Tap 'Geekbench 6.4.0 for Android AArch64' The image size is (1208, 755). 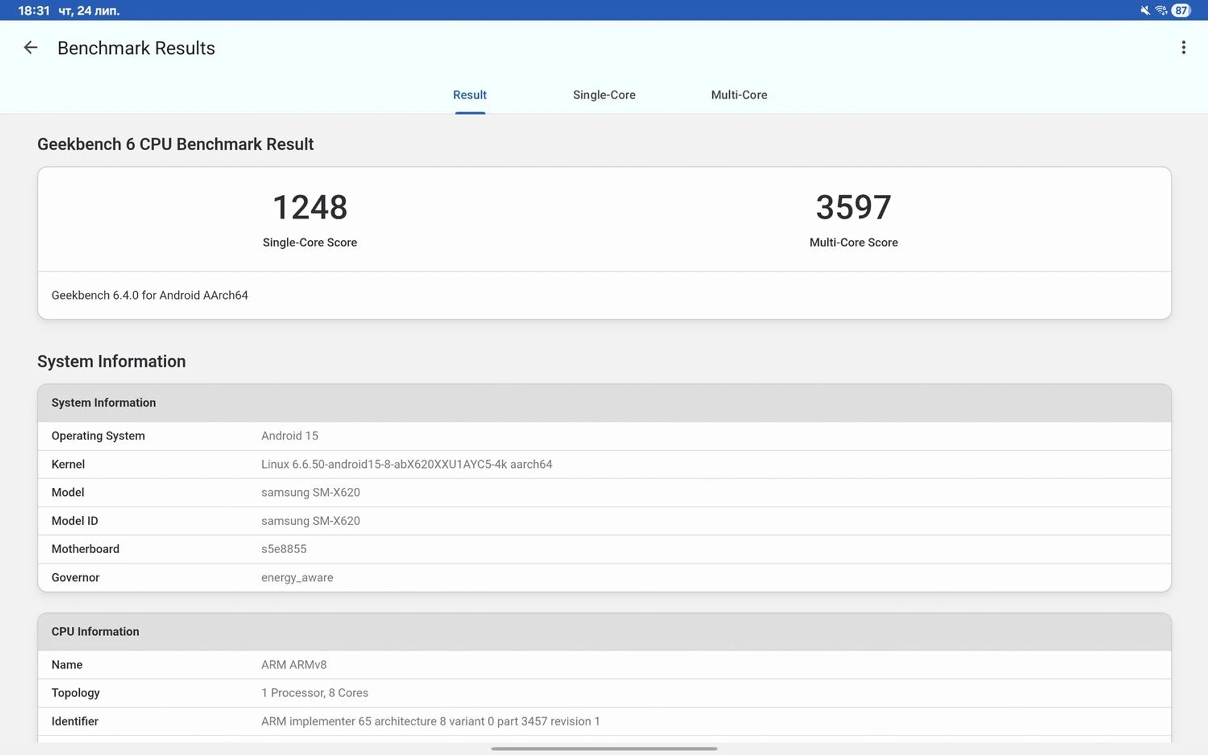[x=150, y=295]
